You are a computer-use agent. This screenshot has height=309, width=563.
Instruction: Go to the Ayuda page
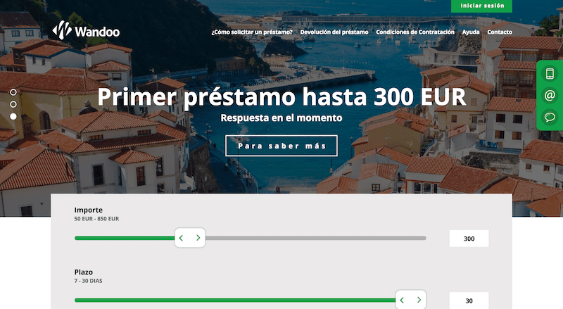pos(471,32)
